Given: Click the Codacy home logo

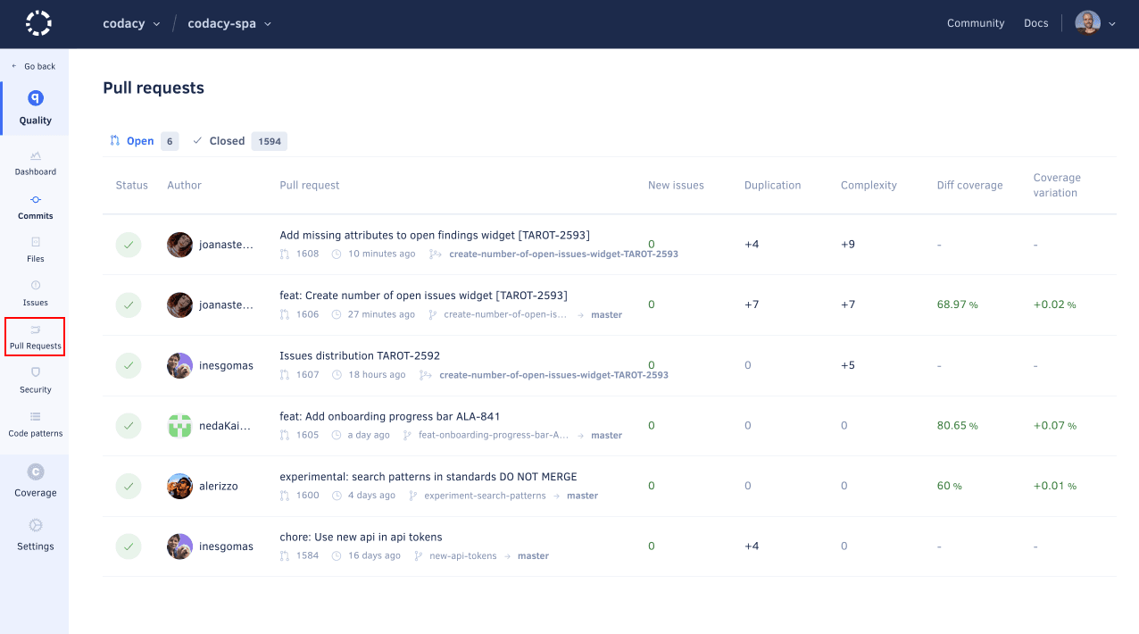Looking at the screenshot, I should coord(37,23).
